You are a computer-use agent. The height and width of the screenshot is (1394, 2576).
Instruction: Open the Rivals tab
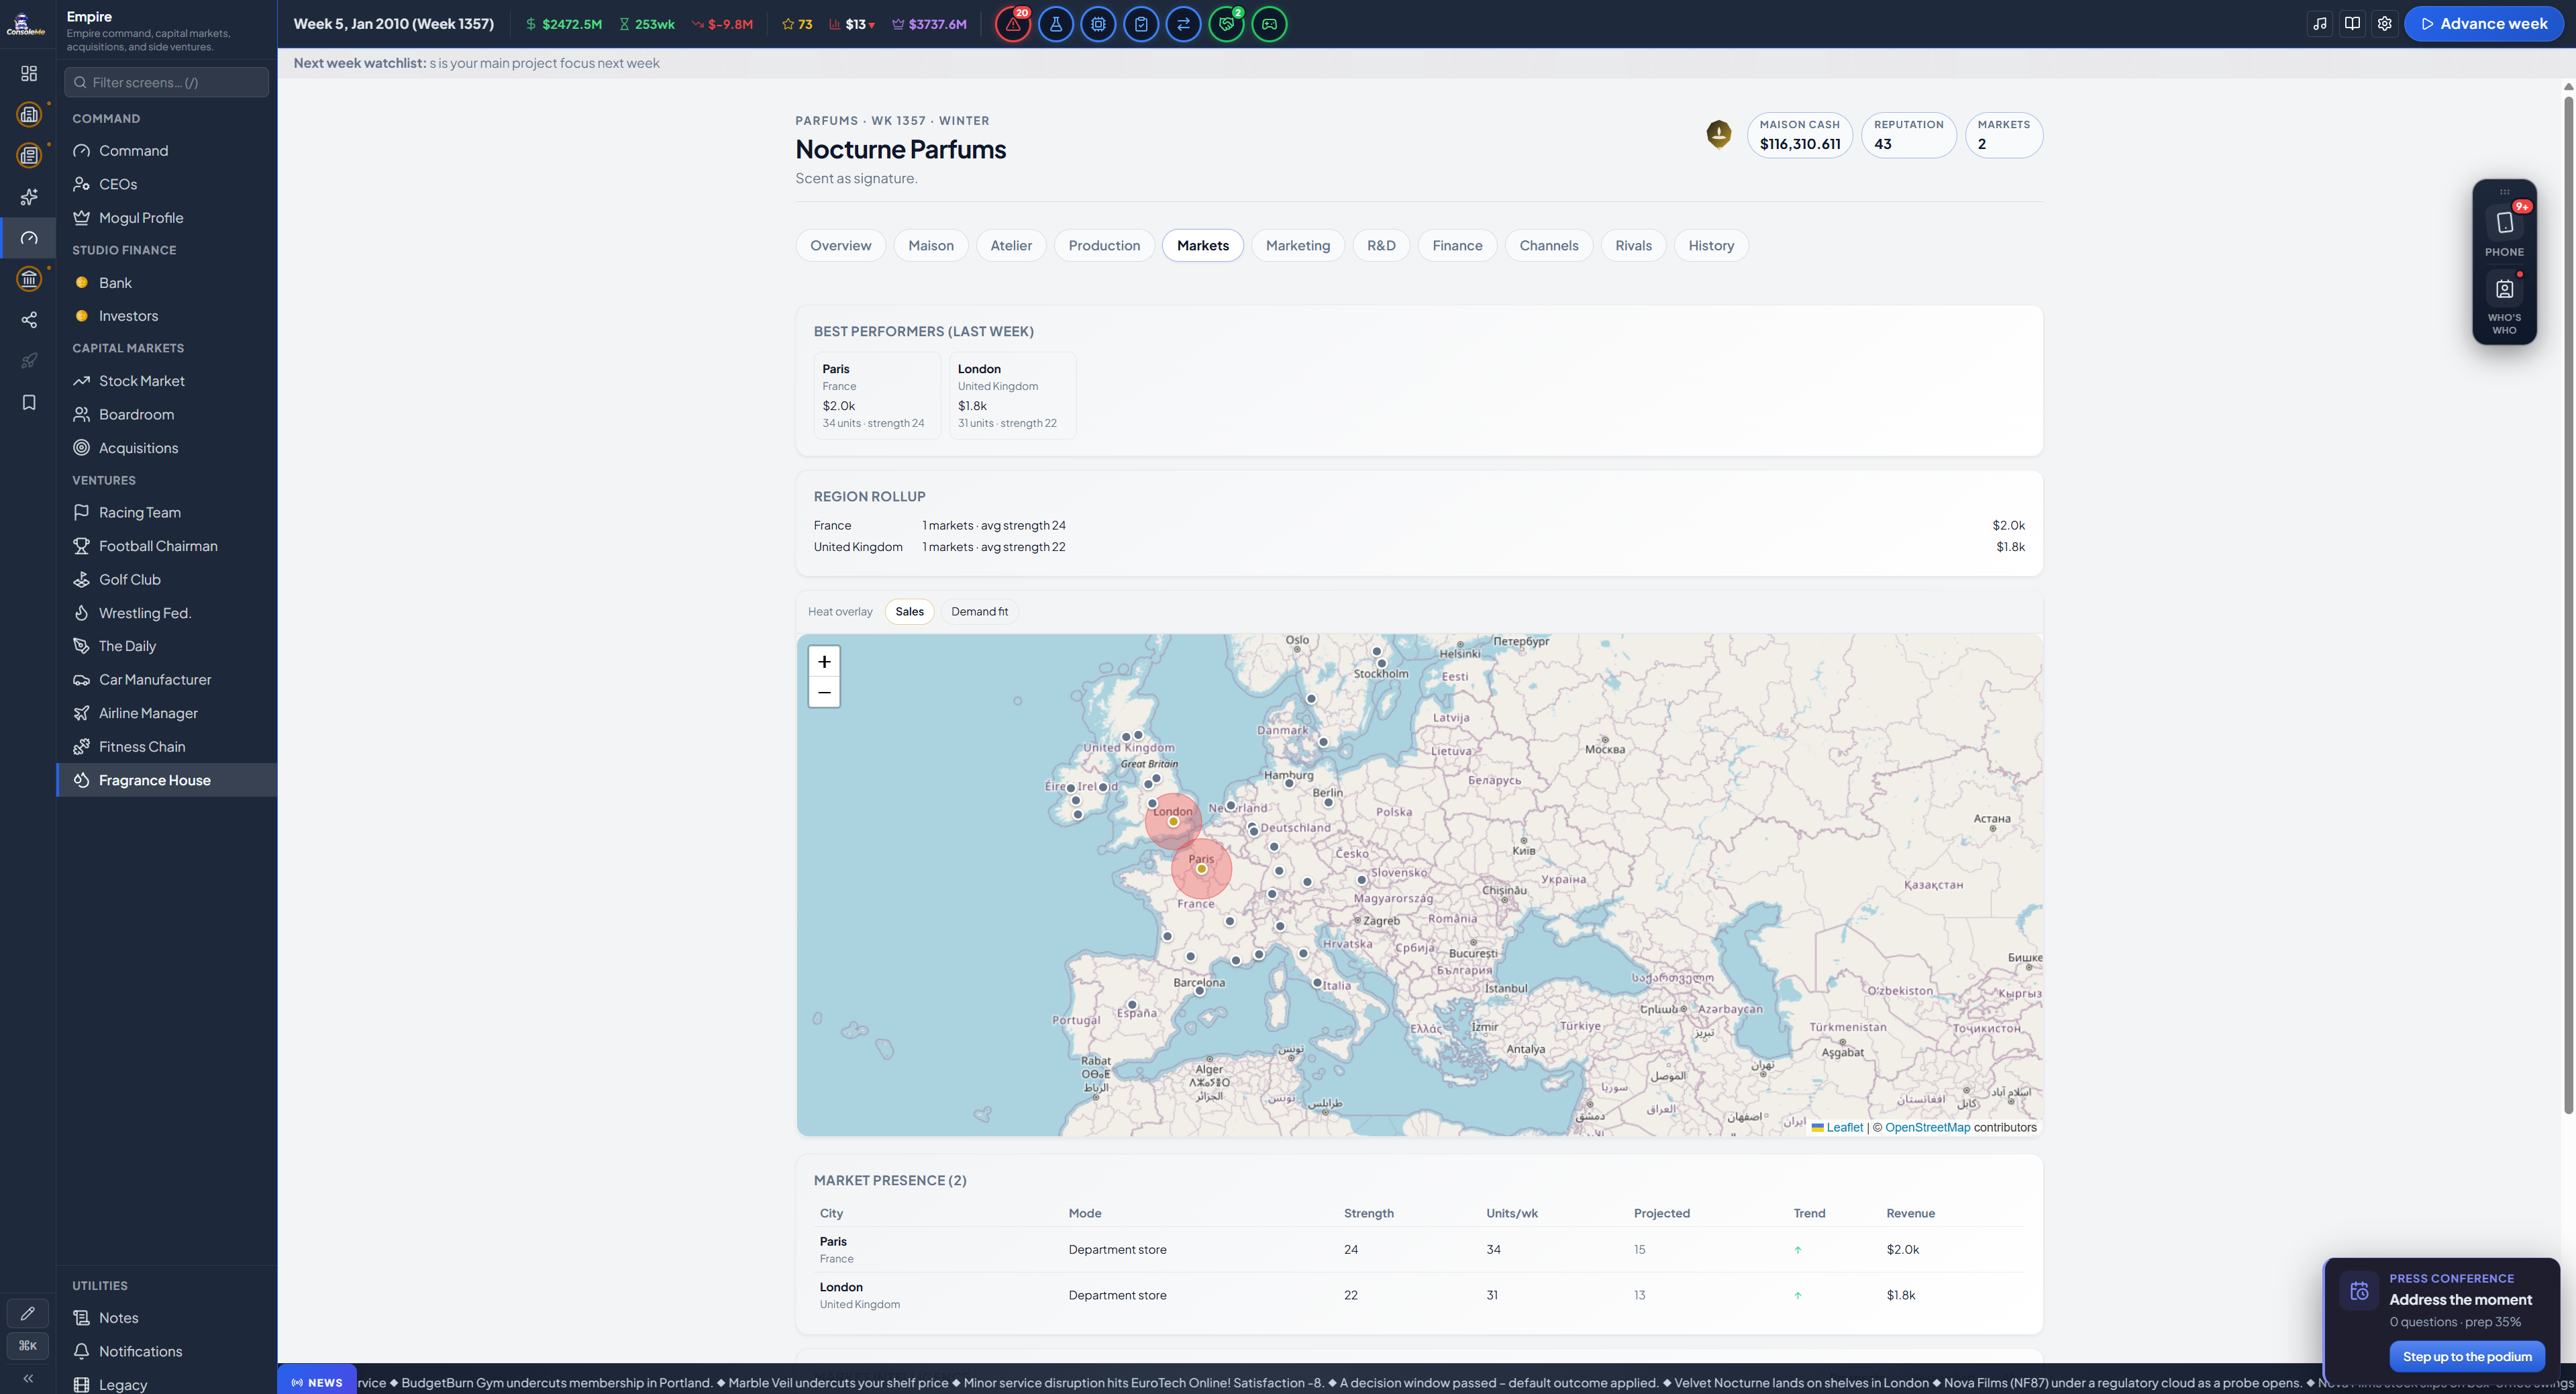[x=1633, y=246]
